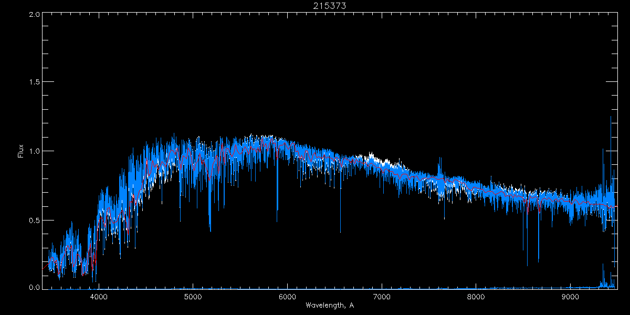Click the plot title 215373
Image resolution: width=630 pixels, height=315 pixels.
pos(329,5)
